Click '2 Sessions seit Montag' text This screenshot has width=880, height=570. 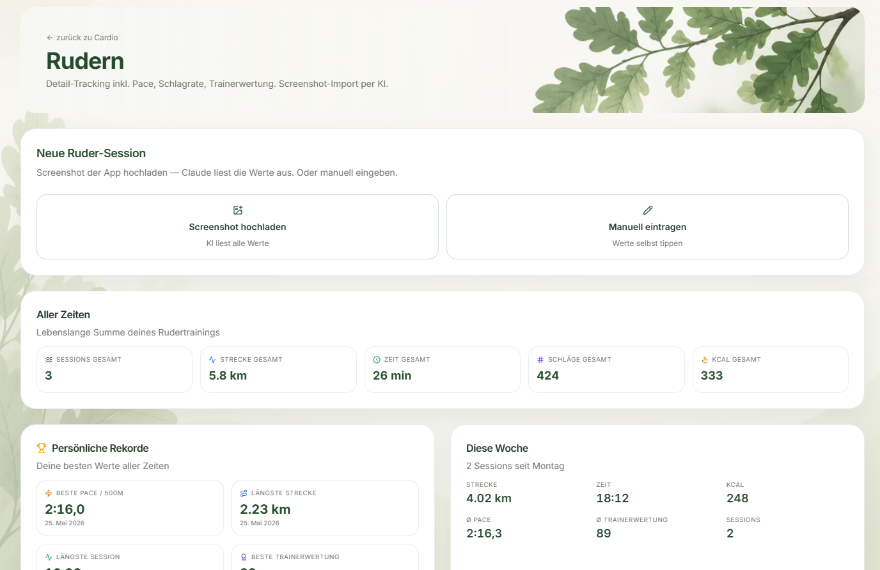(515, 466)
